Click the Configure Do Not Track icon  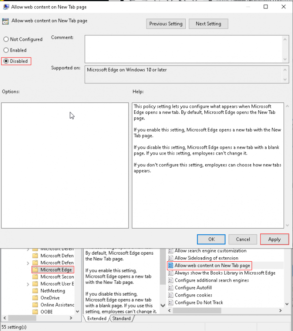(x=171, y=302)
